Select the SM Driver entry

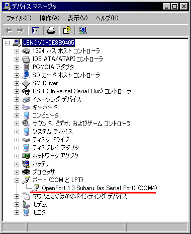pos(45,83)
